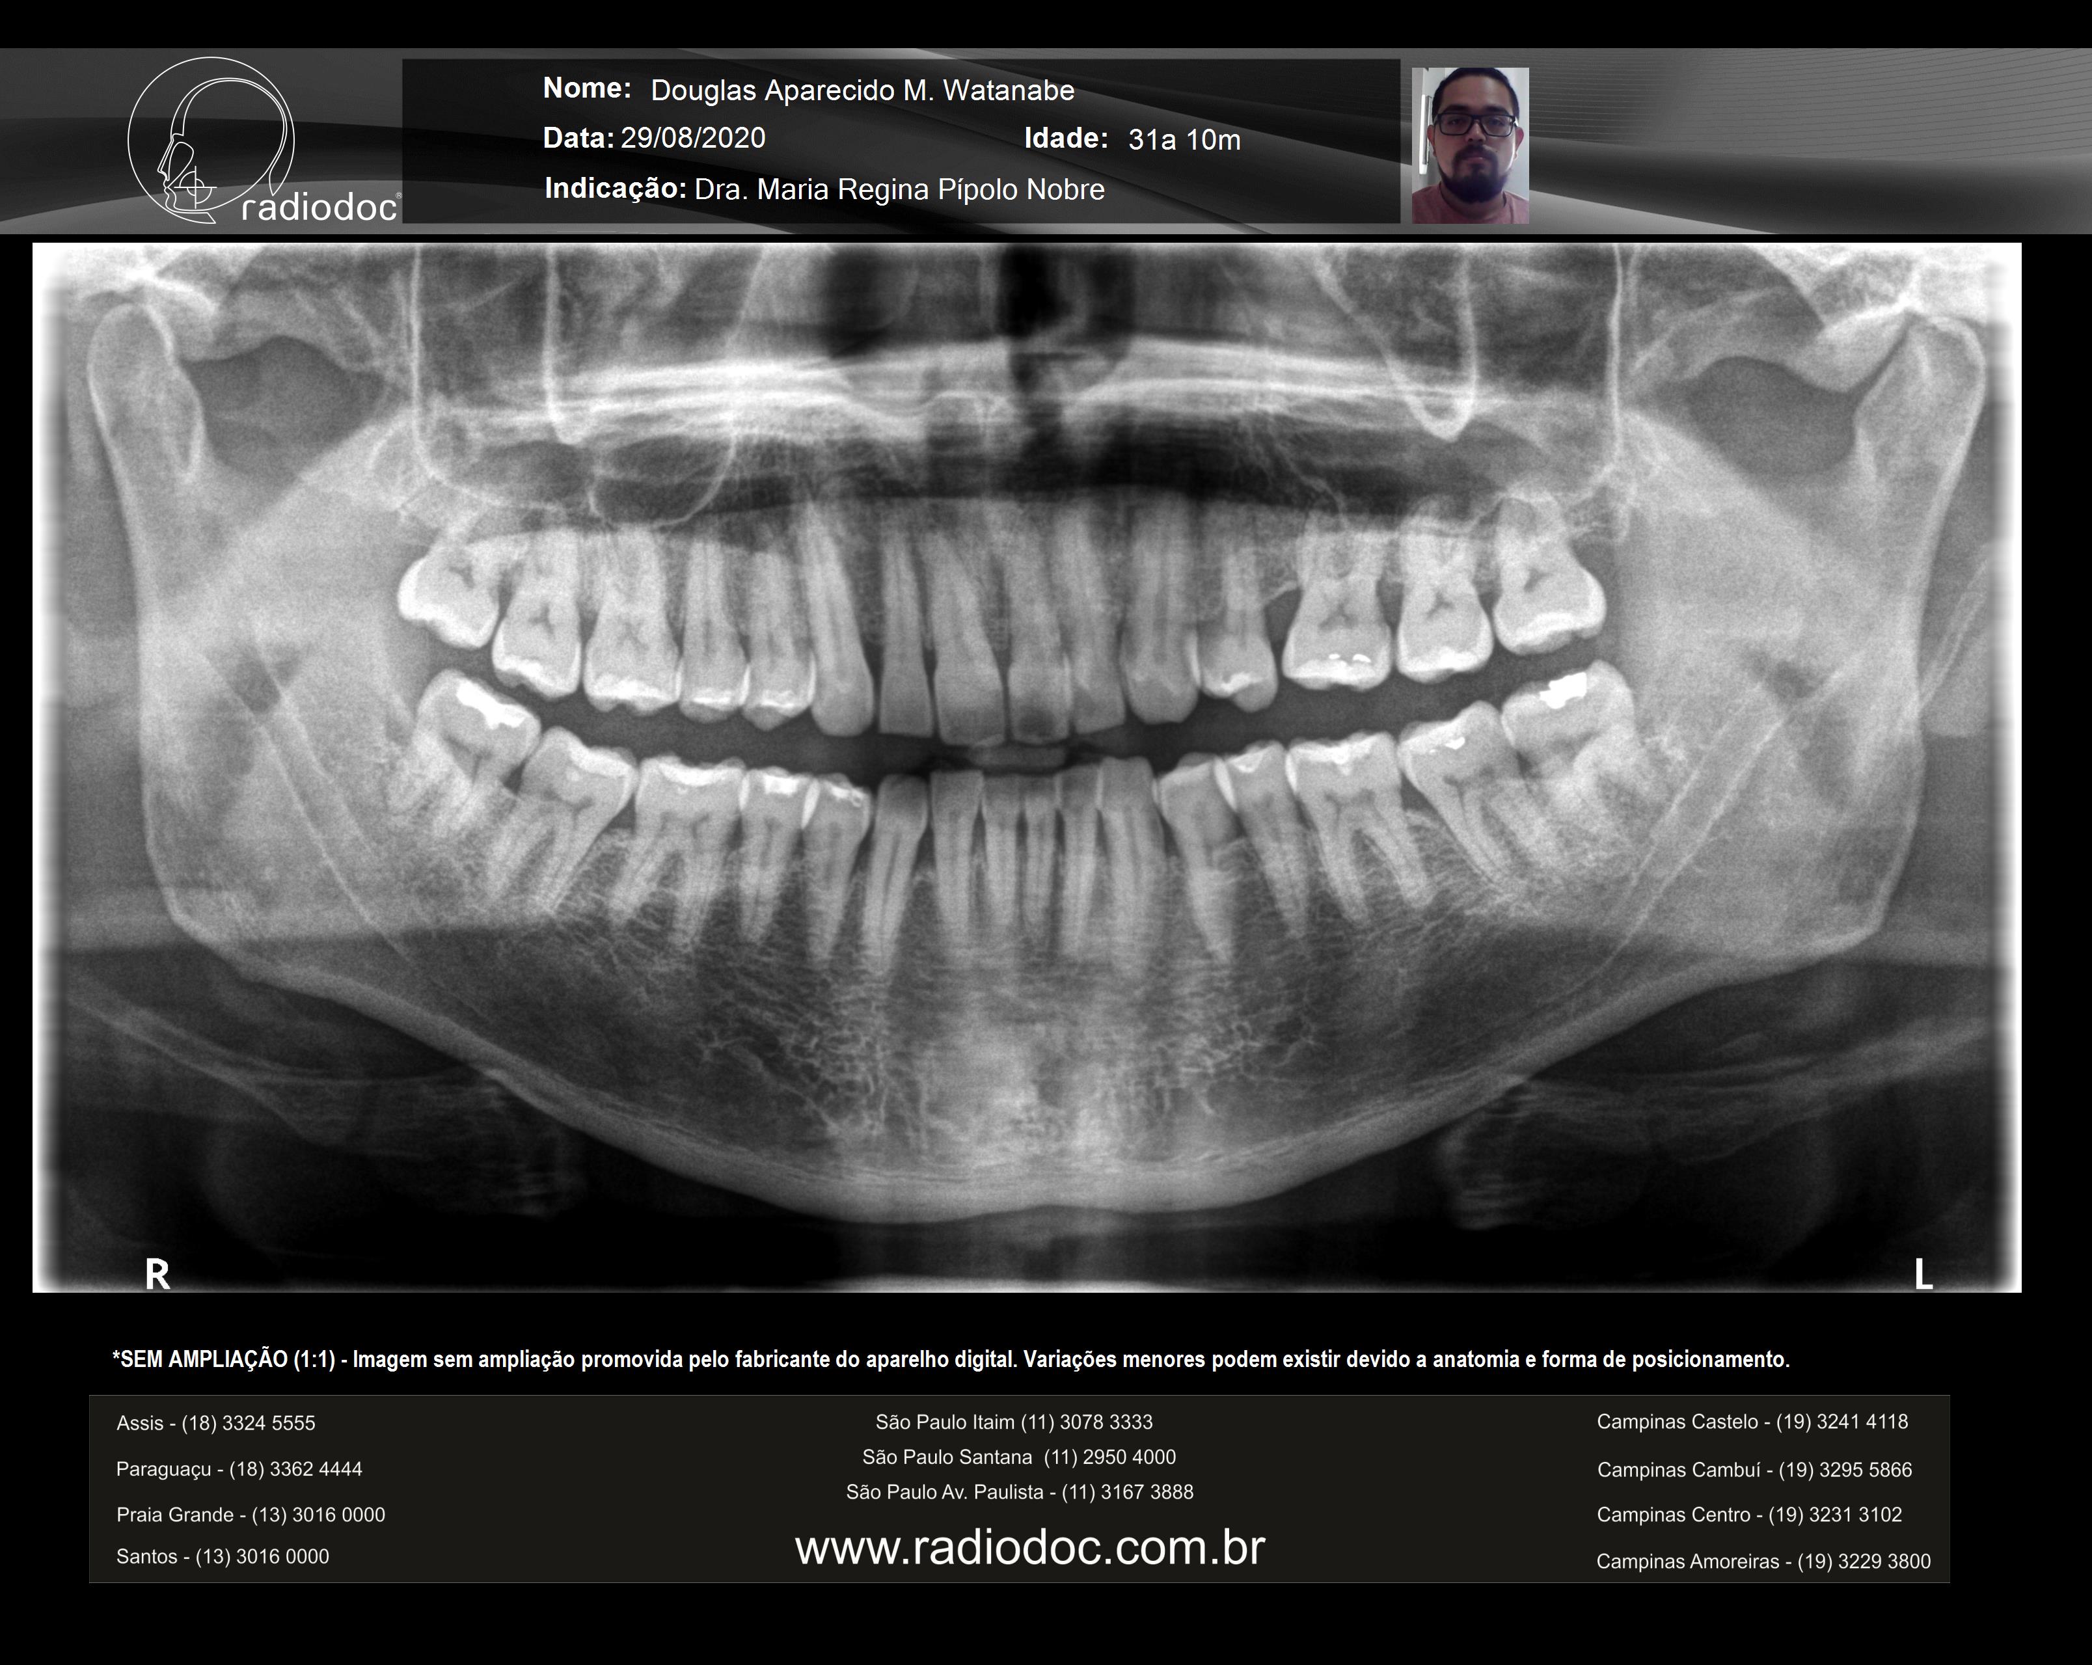
Task: Click the Nome label in the header
Action: click(586, 88)
